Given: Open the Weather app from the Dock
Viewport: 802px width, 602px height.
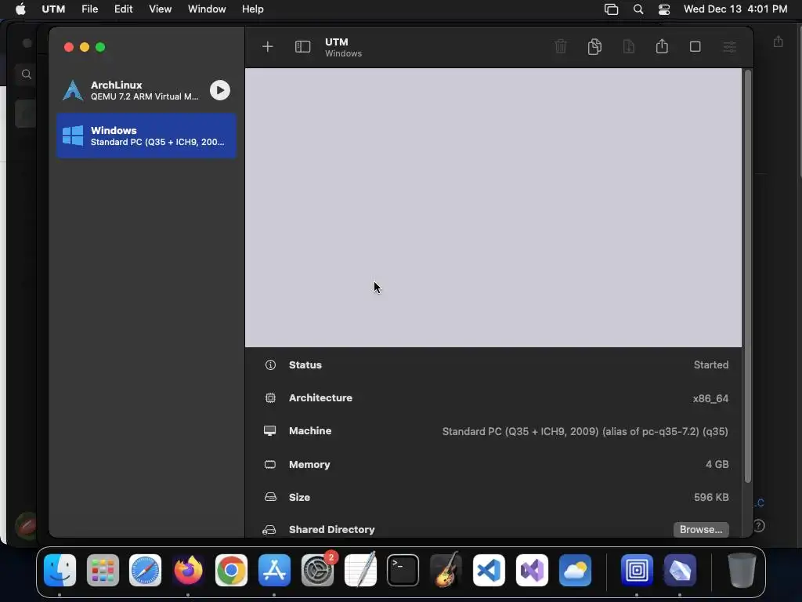Looking at the screenshot, I should coord(575,571).
